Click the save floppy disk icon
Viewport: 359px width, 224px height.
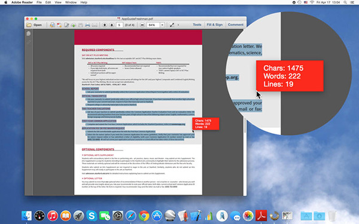[80, 25]
